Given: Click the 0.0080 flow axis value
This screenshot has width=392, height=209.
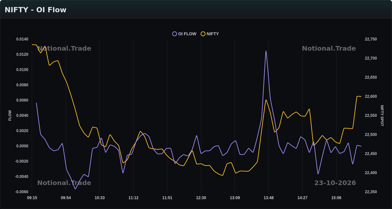Looking at the screenshot, I should click(22, 85).
